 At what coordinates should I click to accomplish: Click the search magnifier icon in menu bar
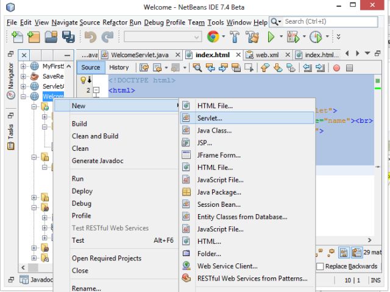click(274, 22)
